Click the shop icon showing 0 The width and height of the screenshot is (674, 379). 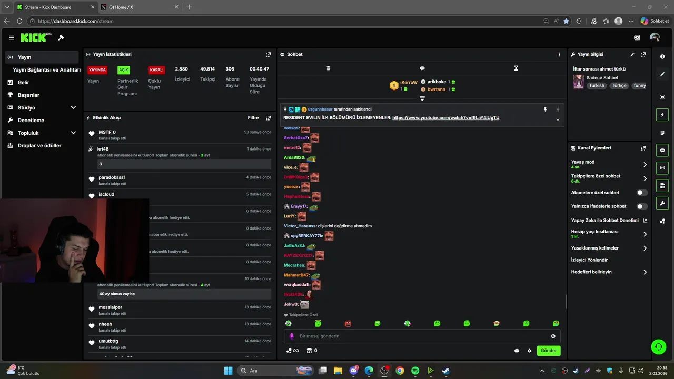[312, 351]
